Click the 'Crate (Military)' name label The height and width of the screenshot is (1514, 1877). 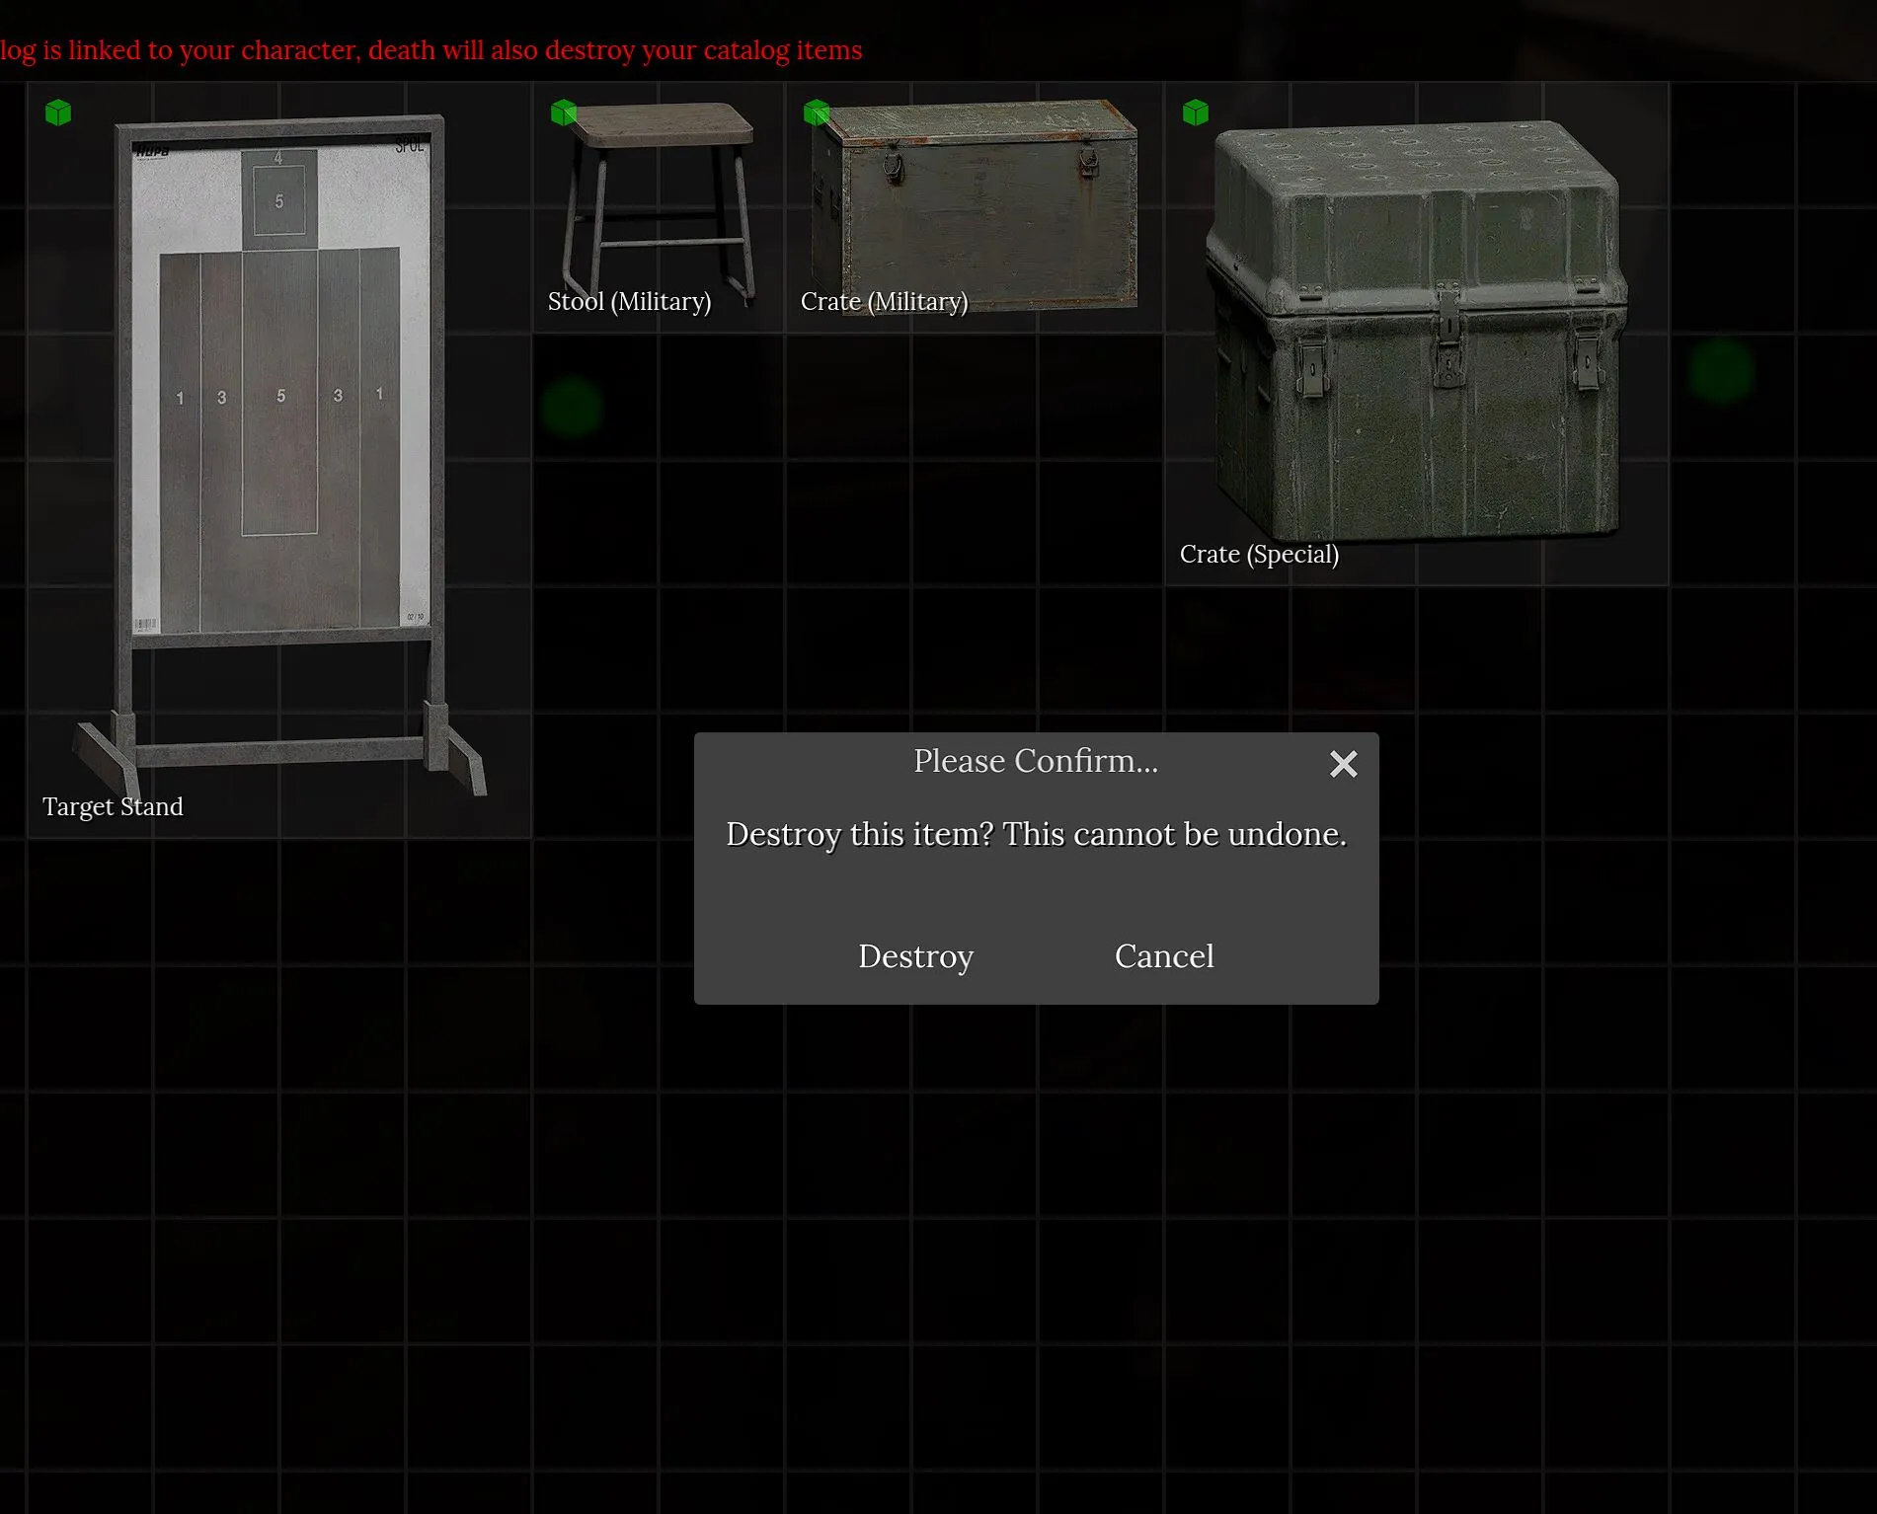(884, 302)
